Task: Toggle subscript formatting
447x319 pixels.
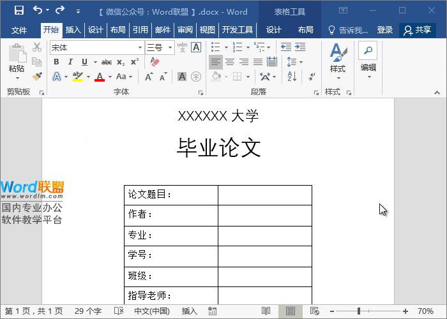Action: pos(121,62)
